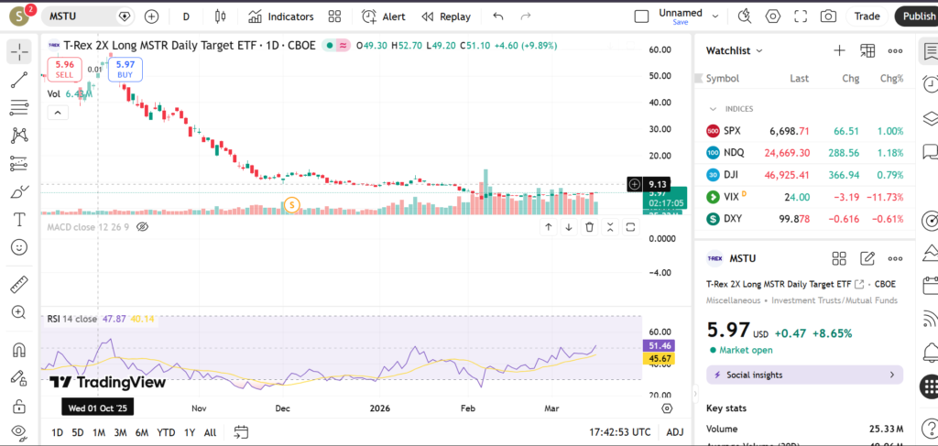This screenshot has height=446, width=938.
Task: Start bar Replay mode
Action: (446, 16)
